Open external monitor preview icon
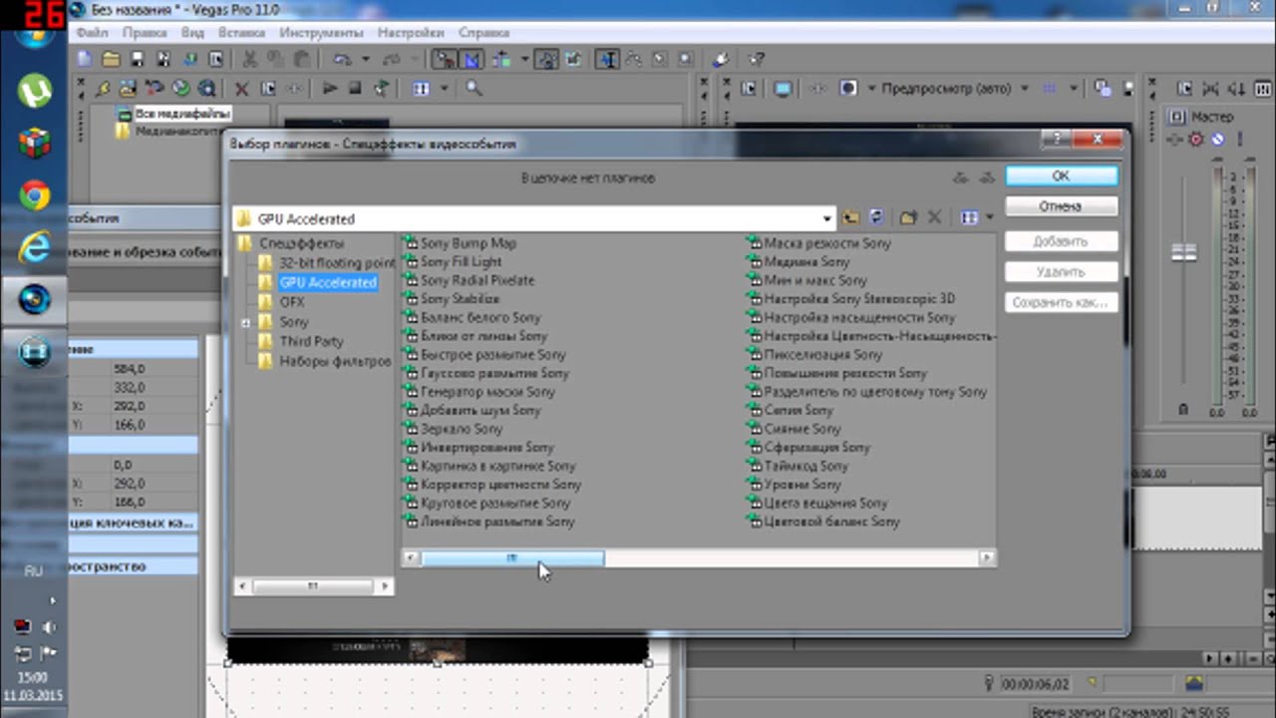 pos(783,89)
